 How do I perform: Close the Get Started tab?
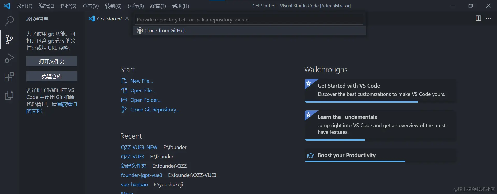pyautogui.click(x=127, y=19)
